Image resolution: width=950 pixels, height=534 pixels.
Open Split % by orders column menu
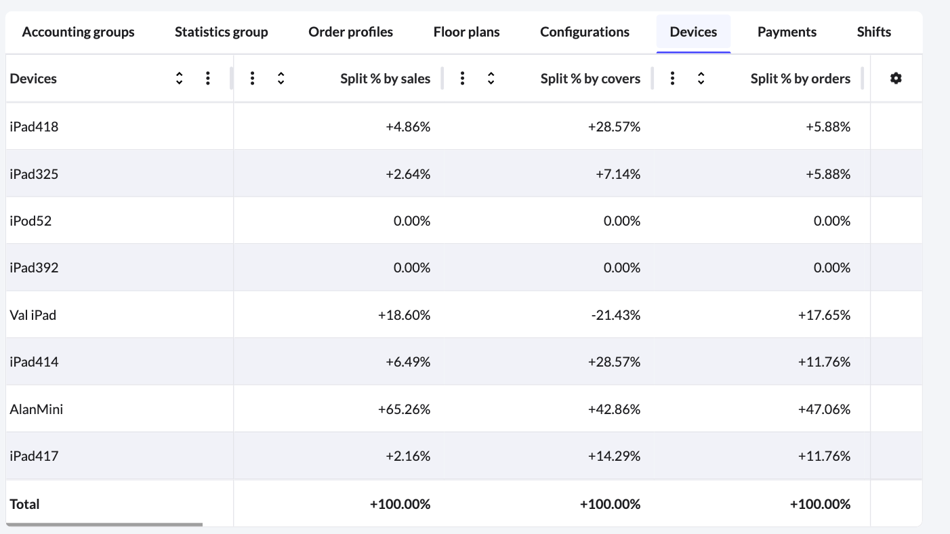tap(672, 79)
